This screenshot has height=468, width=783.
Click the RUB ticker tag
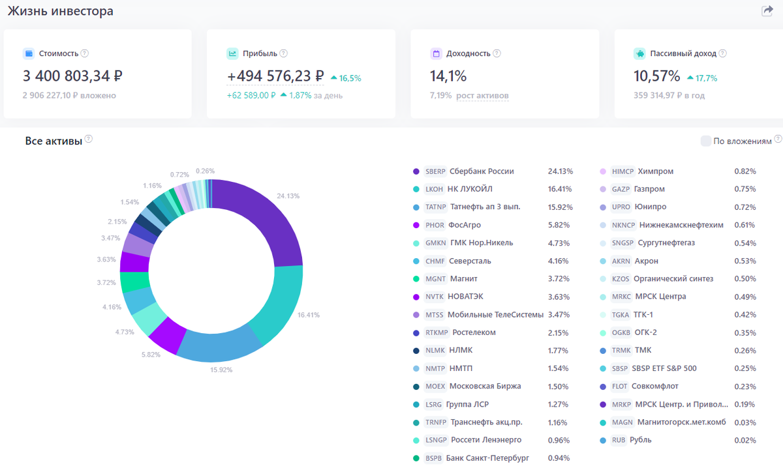pyautogui.click(x=619, y=440)
